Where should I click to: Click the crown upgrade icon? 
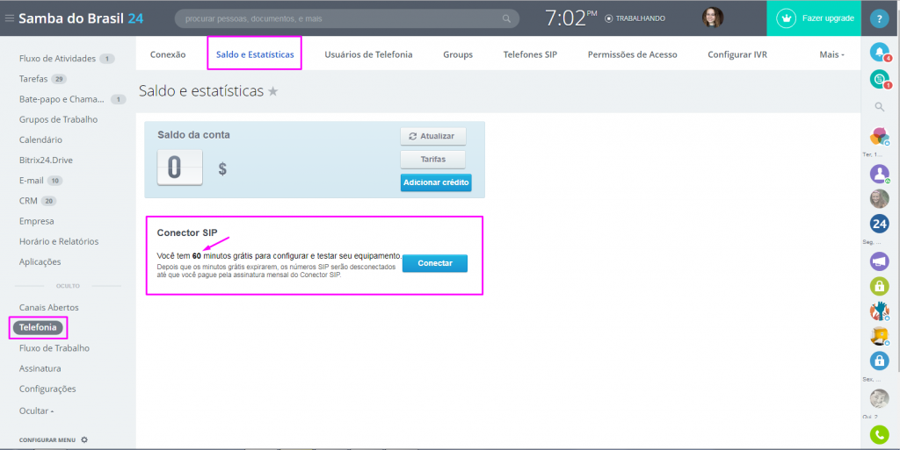coord(785,18)
